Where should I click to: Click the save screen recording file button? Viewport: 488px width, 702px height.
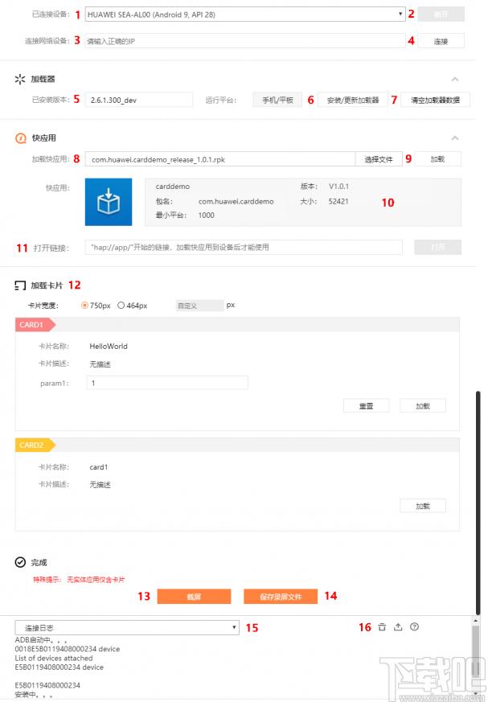click(x=281, y=597)
